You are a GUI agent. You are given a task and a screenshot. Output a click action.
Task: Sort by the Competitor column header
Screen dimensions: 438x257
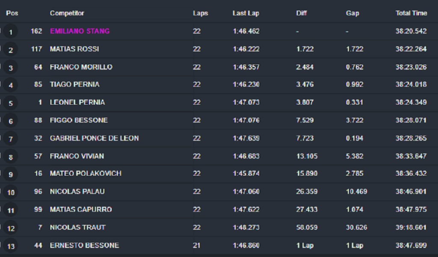click(67, 13)
